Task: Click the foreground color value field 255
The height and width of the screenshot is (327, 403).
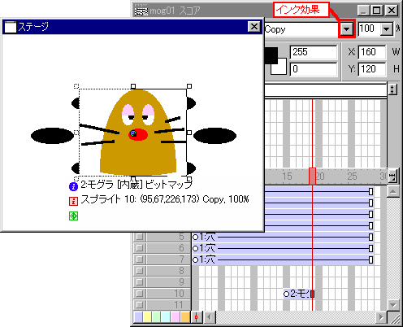Action: [314, 52]
